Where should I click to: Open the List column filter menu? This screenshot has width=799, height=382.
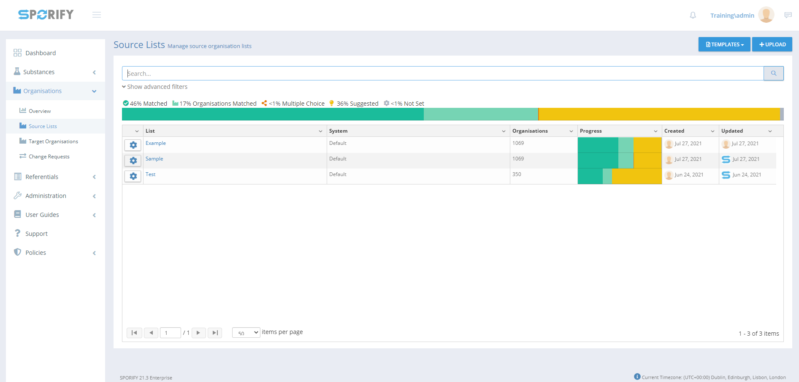click(320, 131)
